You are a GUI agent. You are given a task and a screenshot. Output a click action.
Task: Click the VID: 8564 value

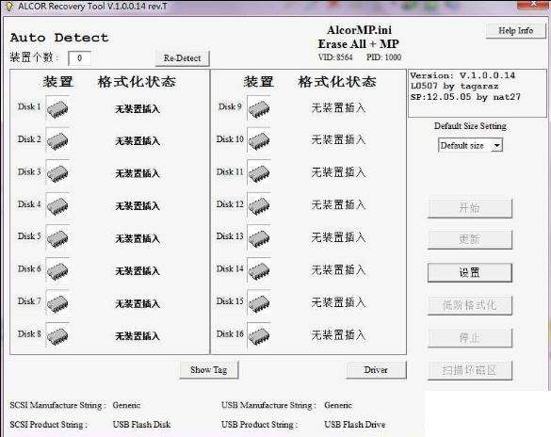pyautogui.click(x=335, y=57)
